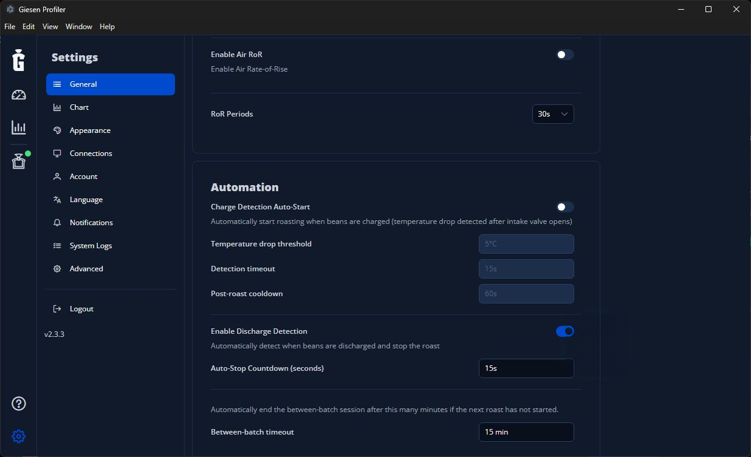Image resolution: width=751 pixels, height=457 pixels.
Task: Click the Logout button
Action: click(x=111, y=309)
